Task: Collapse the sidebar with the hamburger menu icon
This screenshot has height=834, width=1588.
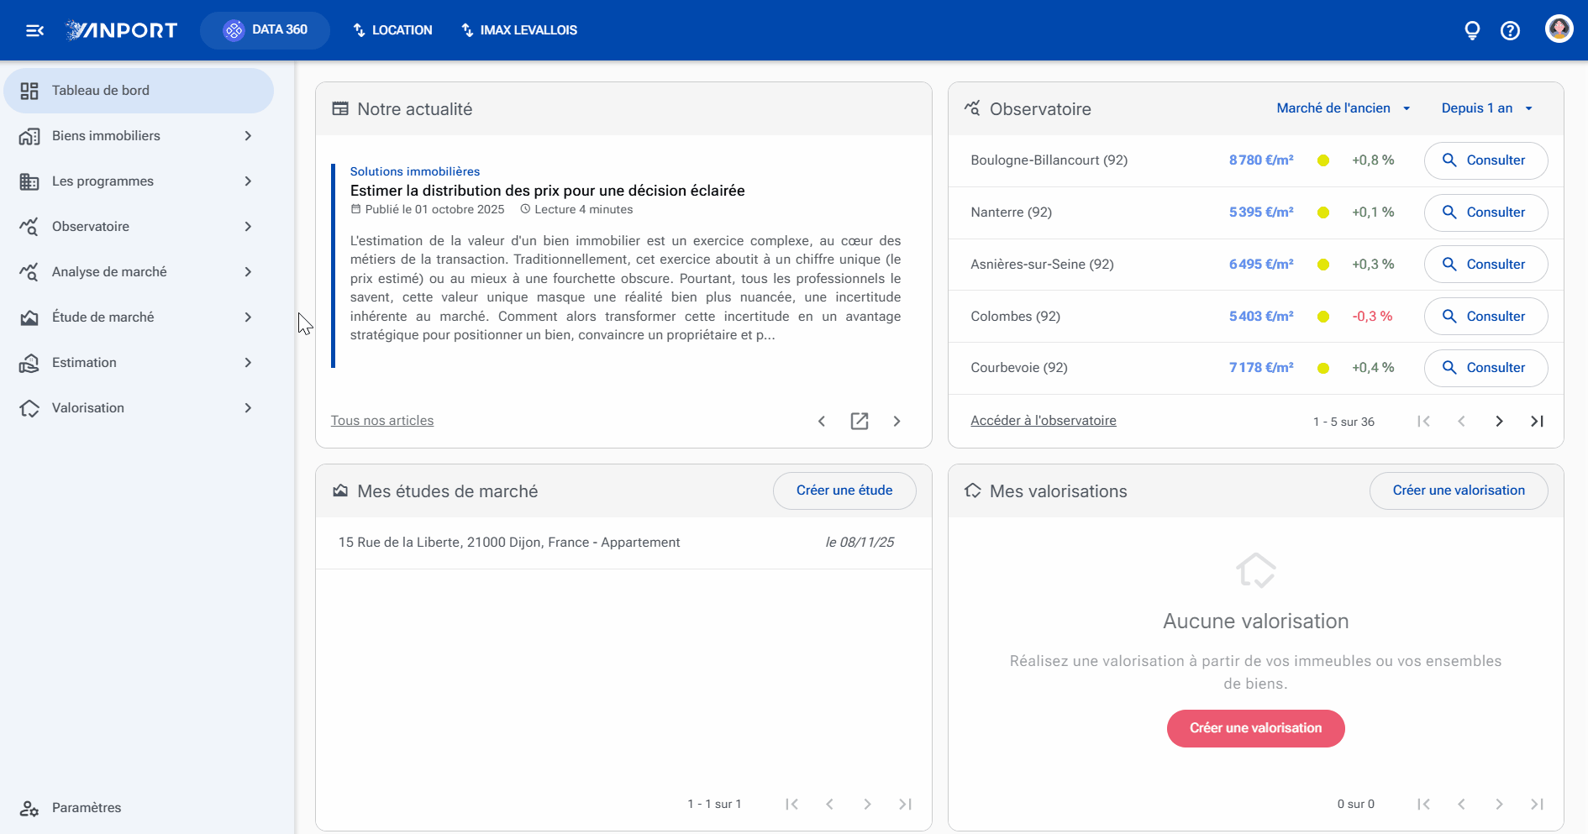Action: pos(34,30)
